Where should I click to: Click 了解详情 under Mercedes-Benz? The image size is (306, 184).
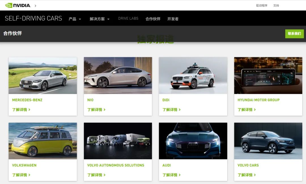[21, 110]
